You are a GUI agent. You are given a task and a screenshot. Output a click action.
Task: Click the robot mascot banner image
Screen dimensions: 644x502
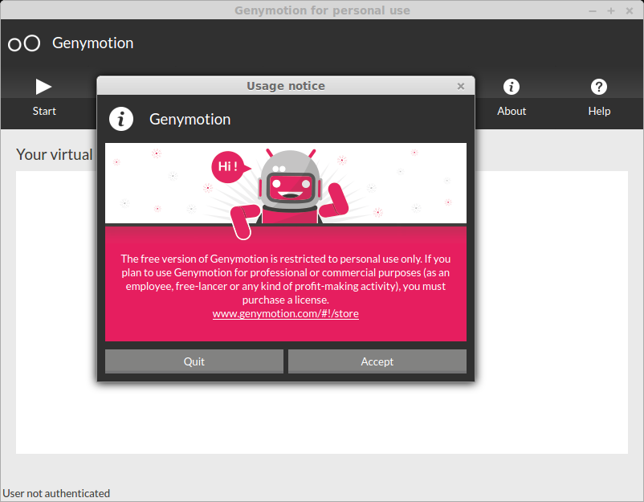point(286,183)
